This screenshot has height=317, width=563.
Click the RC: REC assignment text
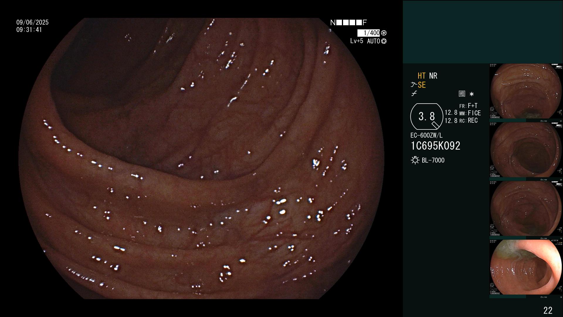469,120
